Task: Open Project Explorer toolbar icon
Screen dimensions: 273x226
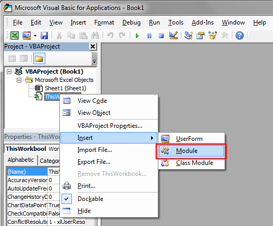Action: coord(189,35)
